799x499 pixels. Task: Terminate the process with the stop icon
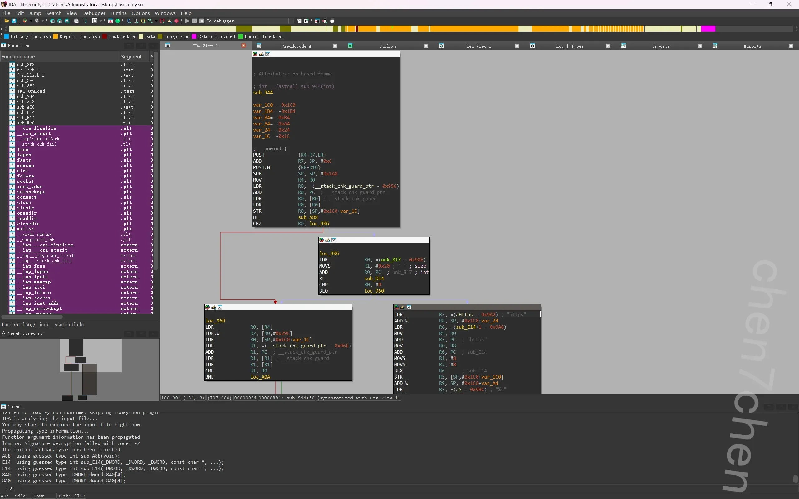click(x=202, y=21)
